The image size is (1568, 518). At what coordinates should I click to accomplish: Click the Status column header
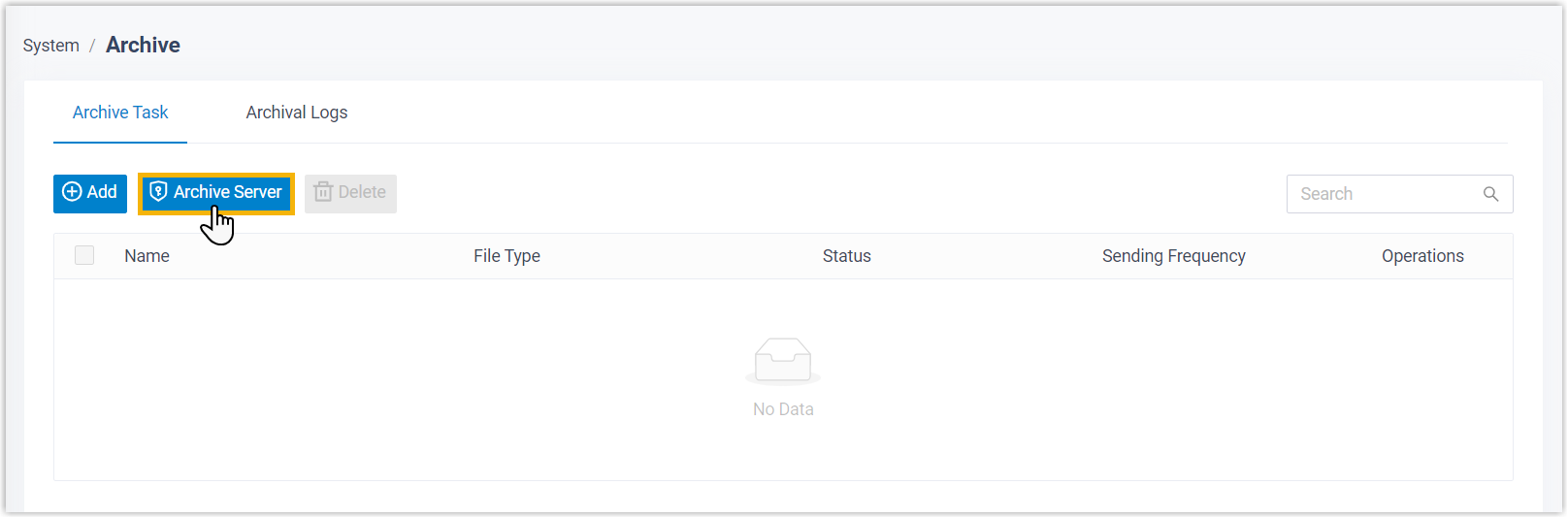(x=846, y=256)
